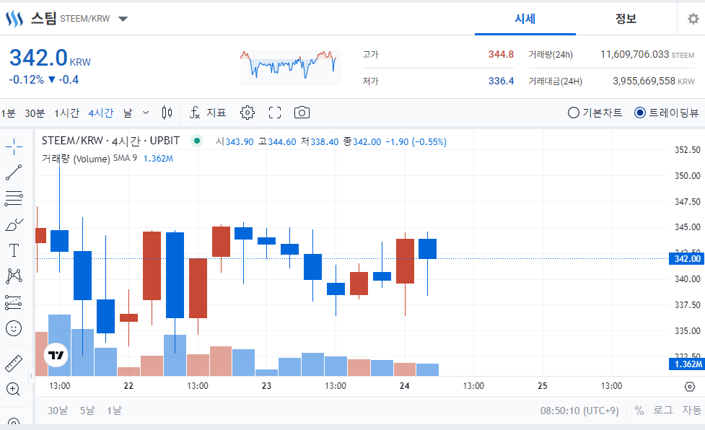Image resolution: width=705 pixels, height=430 pixels.
Task: Click the 342.00 current price axis label
Action: (x=687, y=259)
